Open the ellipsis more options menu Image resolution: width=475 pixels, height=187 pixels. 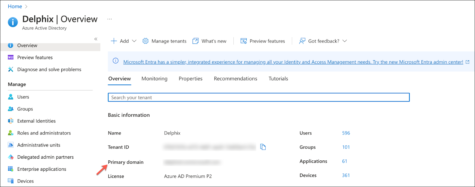(x=110, y=19)
